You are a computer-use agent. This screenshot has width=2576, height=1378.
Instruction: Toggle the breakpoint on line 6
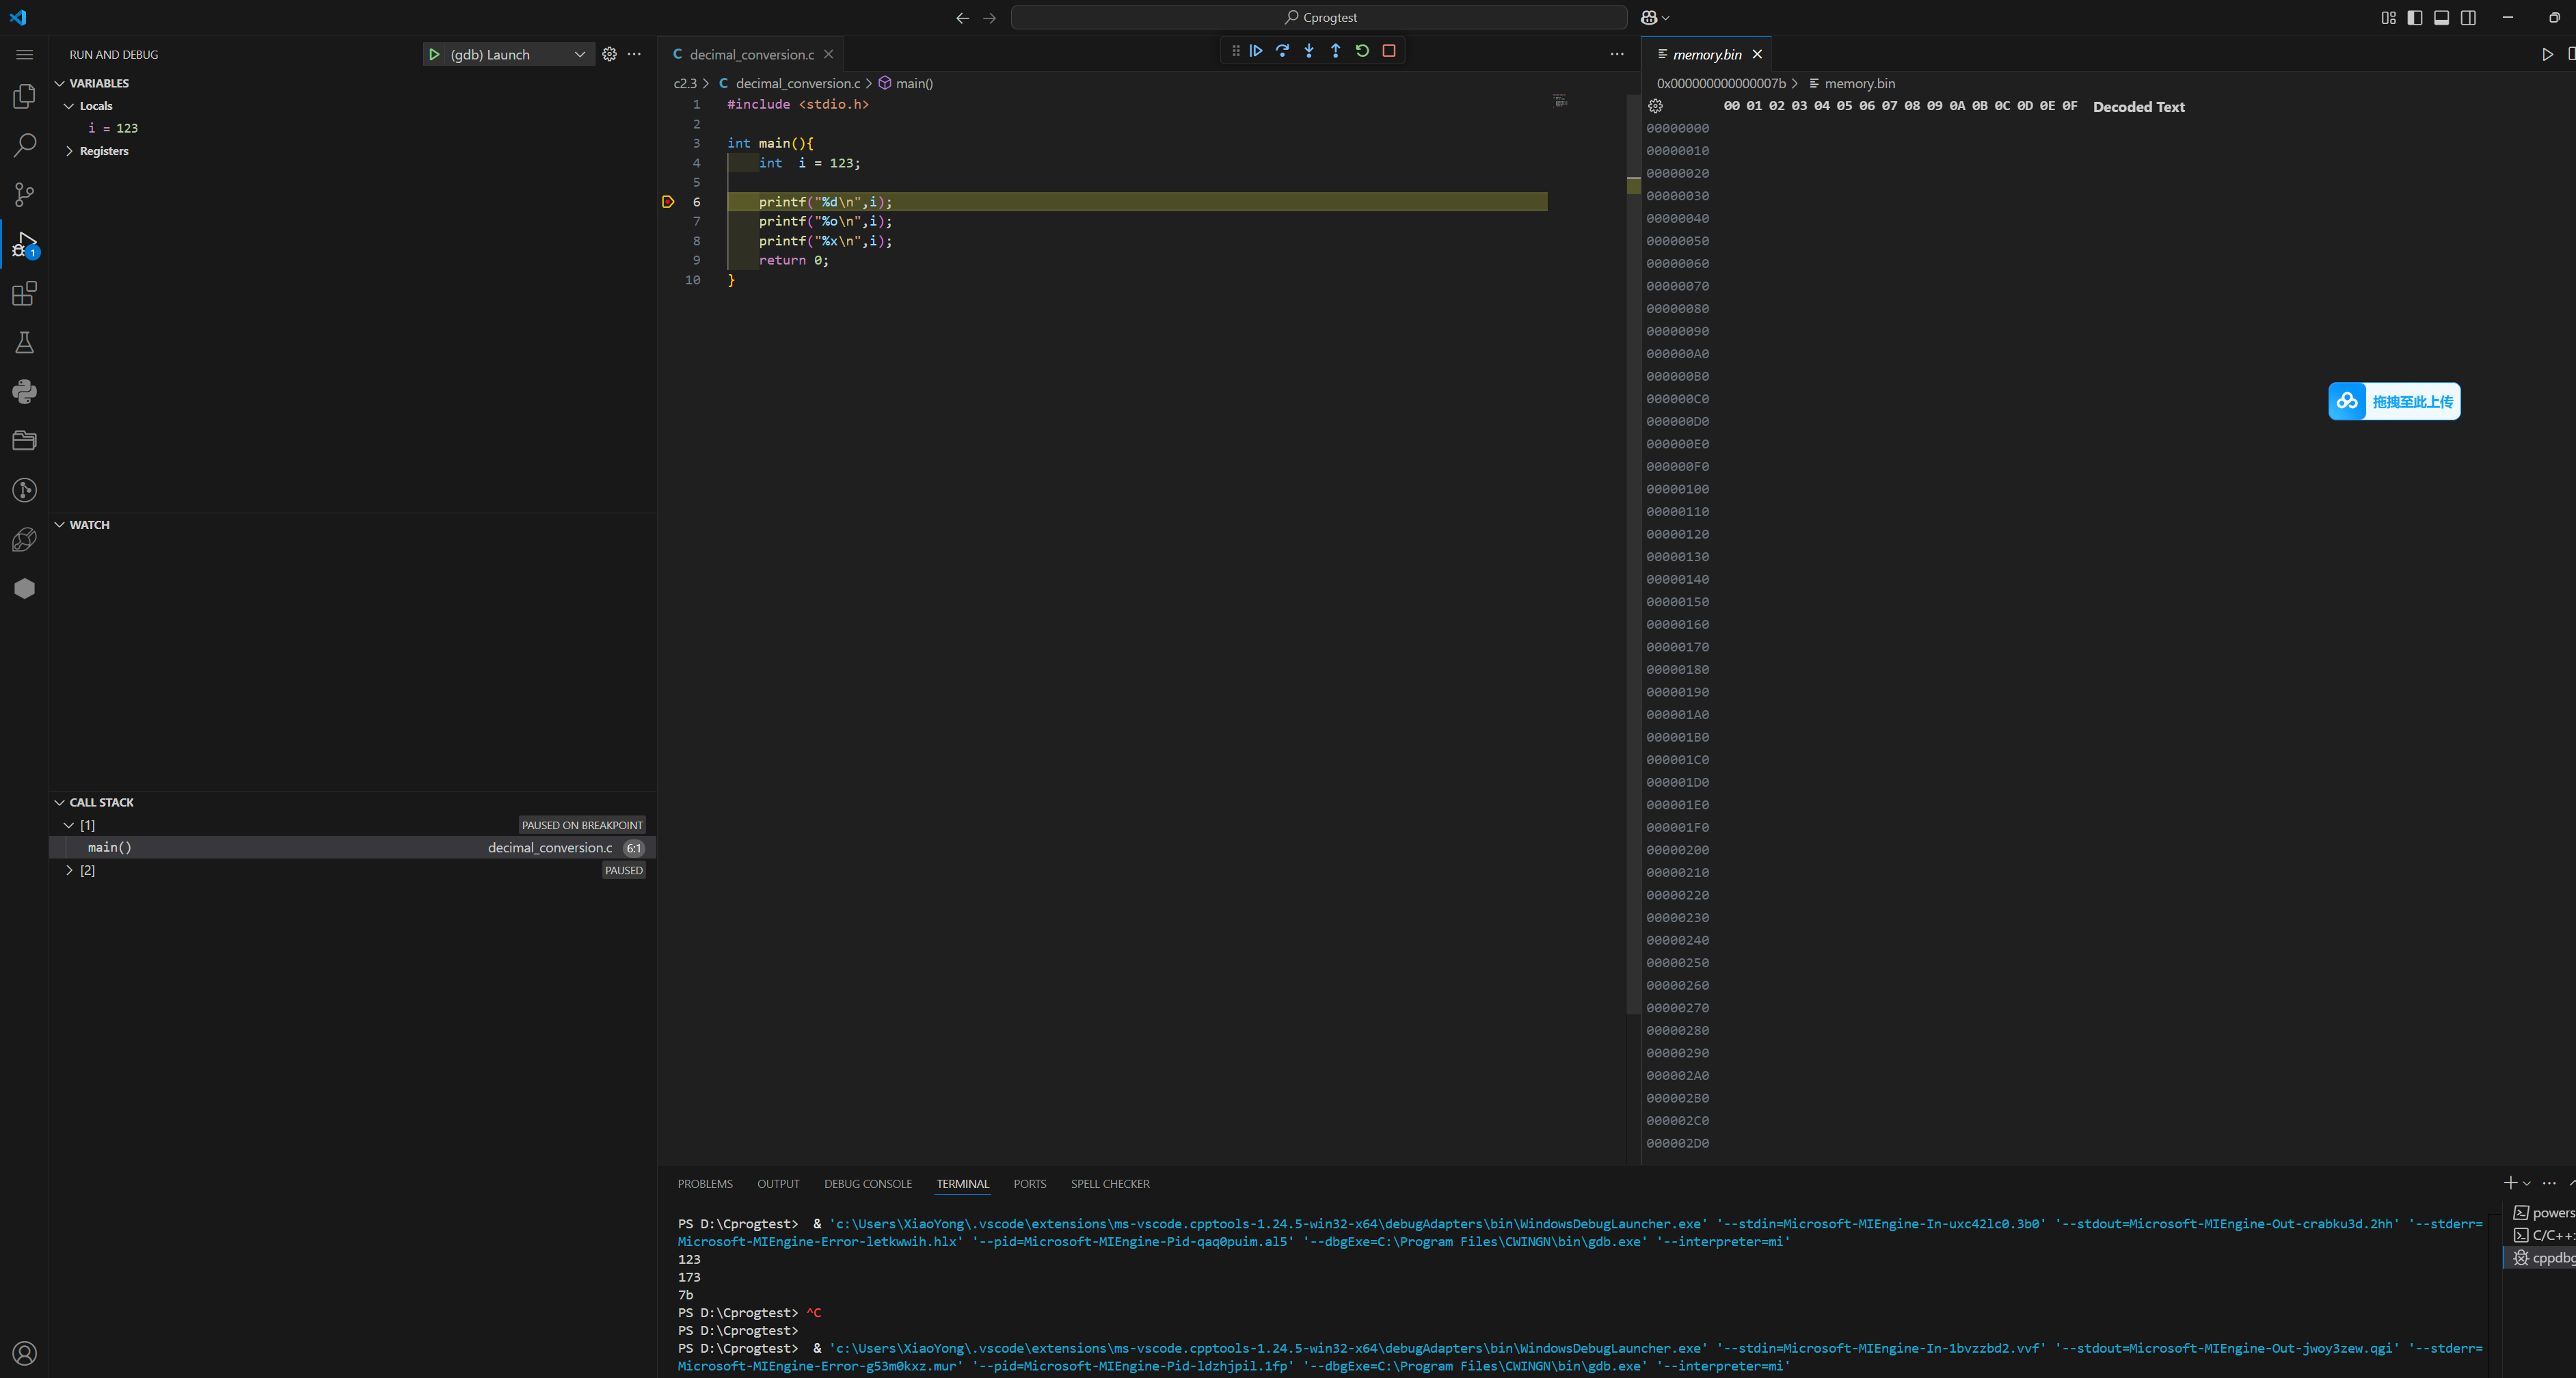pos(668,202)
